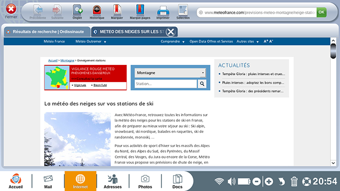Image resolution: width=340 pixels, height=191 pixels.
Task: Click the address bar URL field
Action: [257, 13]
